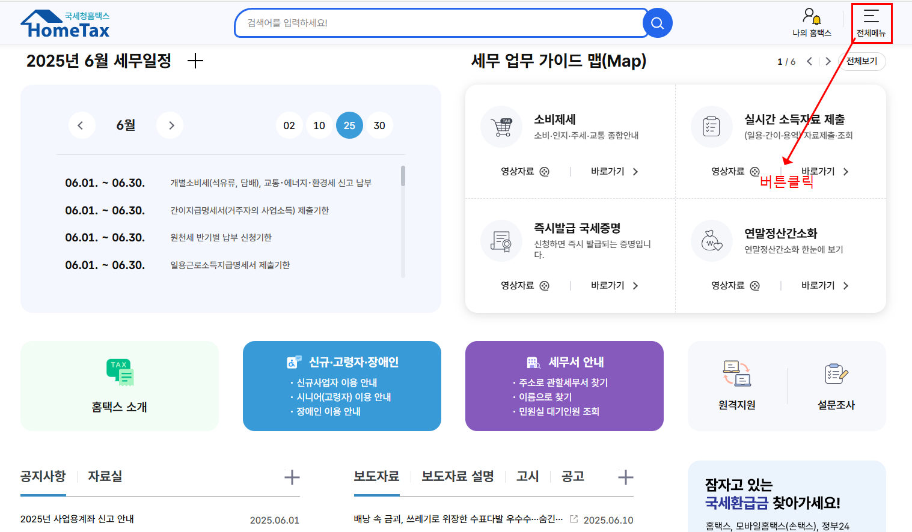Screen dimensions: 912x532
Task: Click the next month arrow beside 6월
Action: 170,125
